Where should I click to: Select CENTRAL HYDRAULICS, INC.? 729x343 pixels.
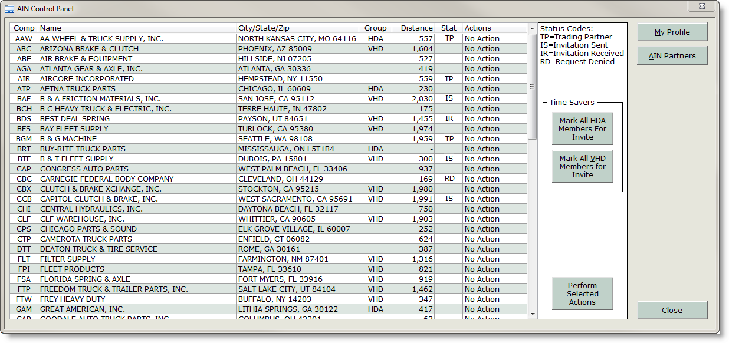coord(269,209)
